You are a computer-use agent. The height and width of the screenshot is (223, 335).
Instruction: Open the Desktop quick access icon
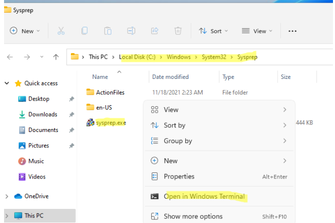[x=22, y=99]
